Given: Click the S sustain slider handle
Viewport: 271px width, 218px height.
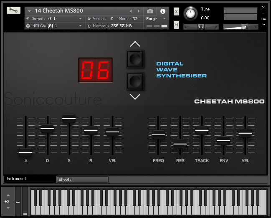Looking at the screenshot, I should pos(69,119).
